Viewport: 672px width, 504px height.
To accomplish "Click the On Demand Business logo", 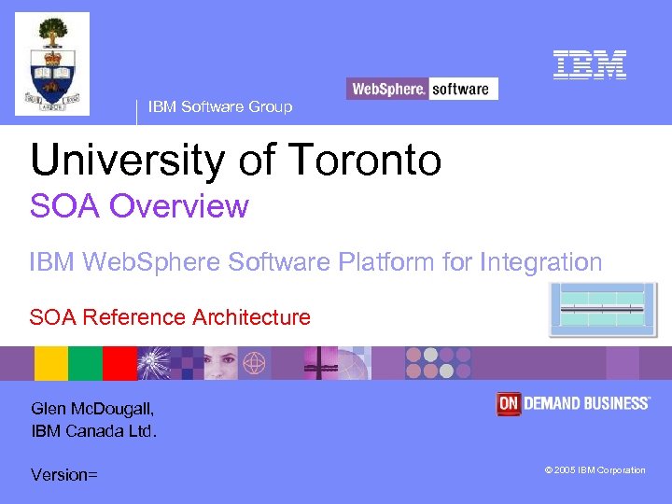I will [x=573, y=403].
